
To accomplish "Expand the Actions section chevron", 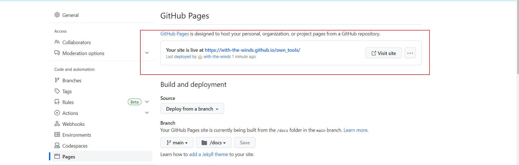I will 147,113.
